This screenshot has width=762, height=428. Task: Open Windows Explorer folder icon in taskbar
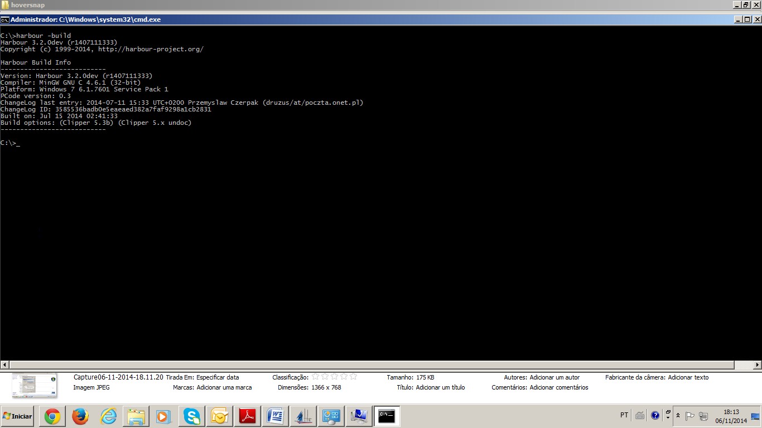136,416
